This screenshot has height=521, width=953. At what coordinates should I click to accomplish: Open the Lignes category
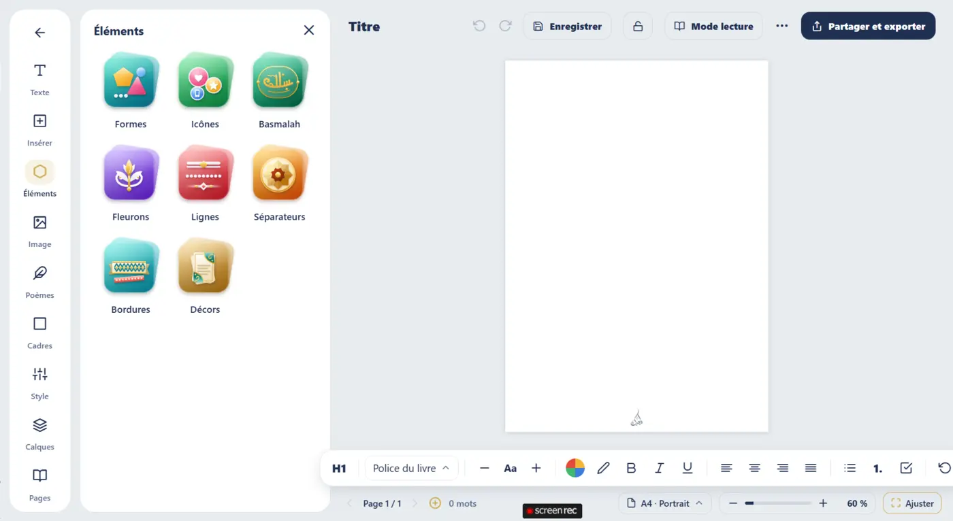[x=205, y=184]
